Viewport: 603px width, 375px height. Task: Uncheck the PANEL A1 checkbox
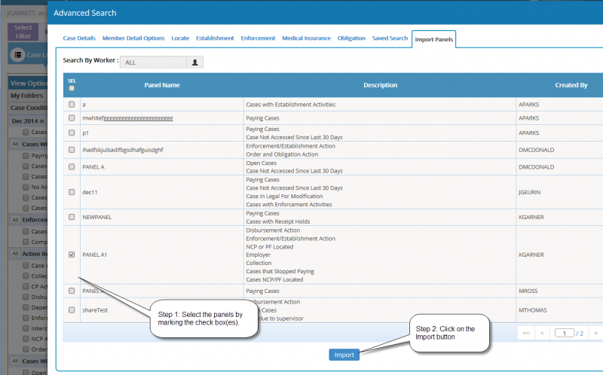pyautogui.click(x=72, y=255)
